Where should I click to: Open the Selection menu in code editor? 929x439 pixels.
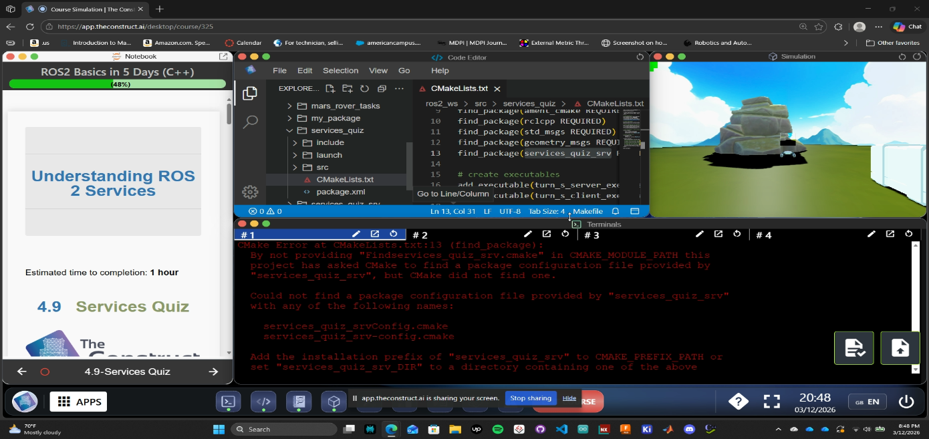[x=340, y=70]
